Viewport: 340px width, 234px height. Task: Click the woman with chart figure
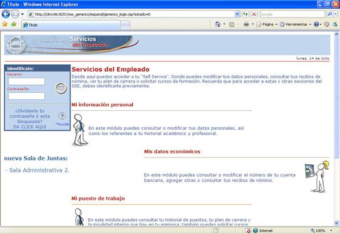click(x=317, y=177)
